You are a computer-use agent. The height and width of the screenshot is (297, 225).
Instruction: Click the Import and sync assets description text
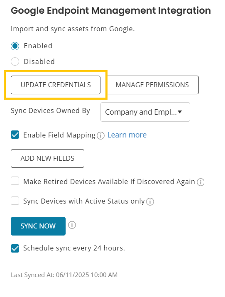(x=73, y=29)
